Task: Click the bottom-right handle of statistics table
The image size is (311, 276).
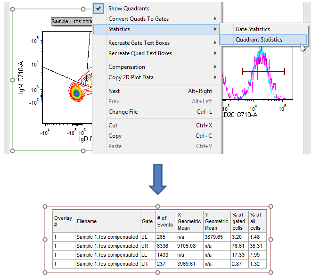Action: 270,272
